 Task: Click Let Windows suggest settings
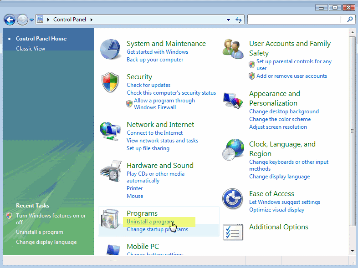(285, 202)
